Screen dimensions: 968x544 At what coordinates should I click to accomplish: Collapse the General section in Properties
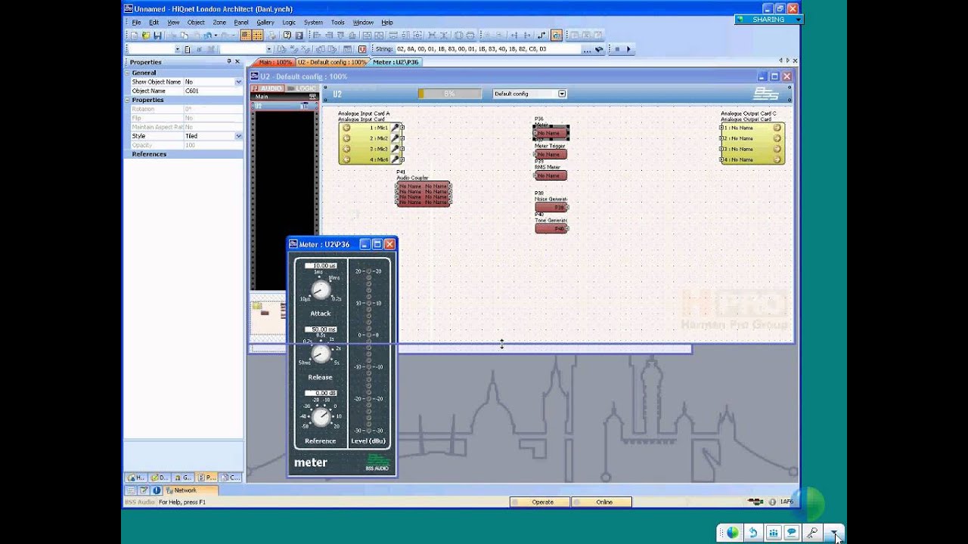(128, 73)
